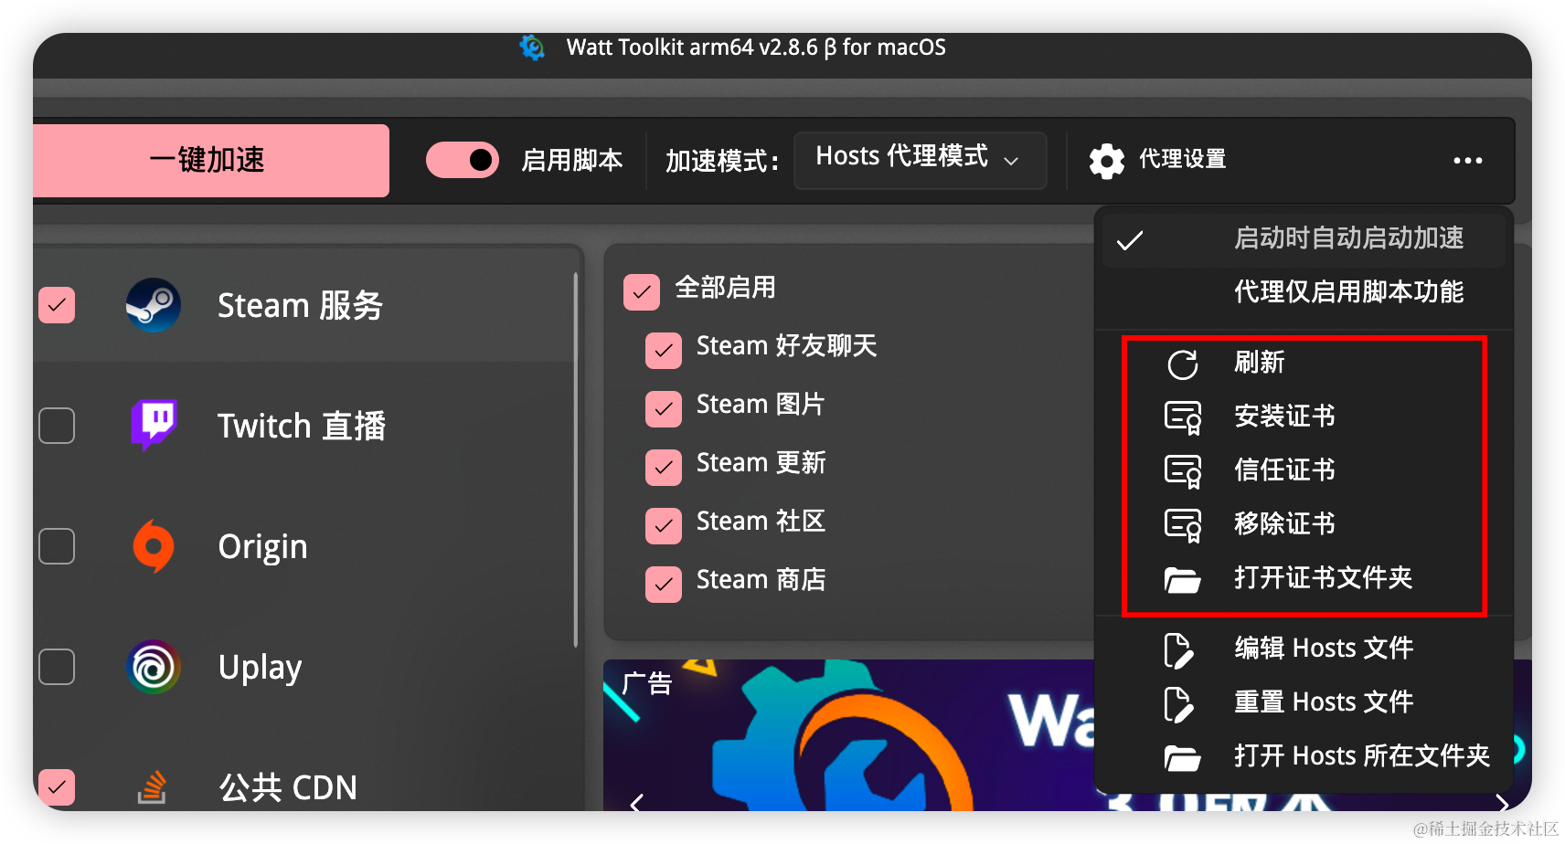The image size is (1565, 844).
Task: Go to the next ad banner slide
Action: (1502, 802)
